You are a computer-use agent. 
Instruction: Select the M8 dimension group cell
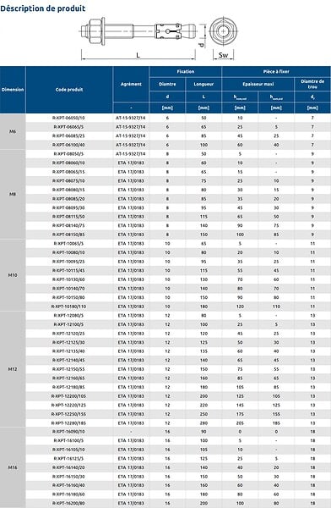13,195
